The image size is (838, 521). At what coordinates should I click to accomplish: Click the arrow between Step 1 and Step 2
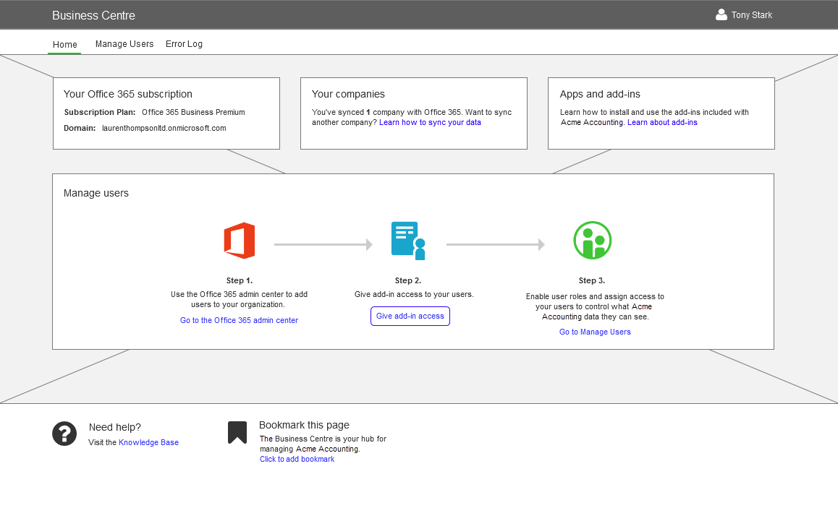[323, 244]
